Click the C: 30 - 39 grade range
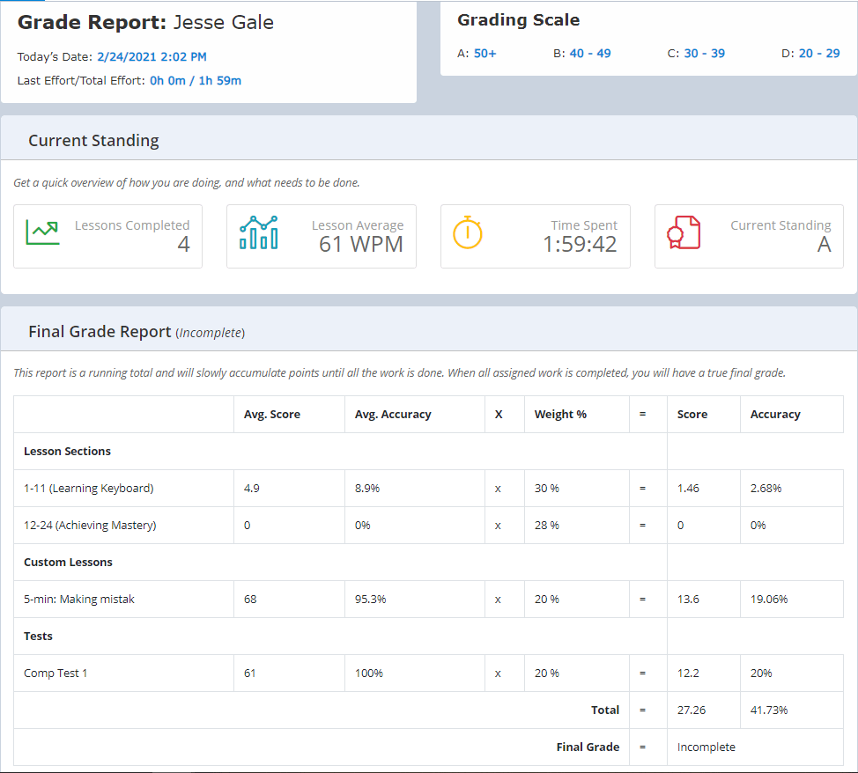Image resolution: width=858 pixels, height=773 pixels. click(704, 54)
